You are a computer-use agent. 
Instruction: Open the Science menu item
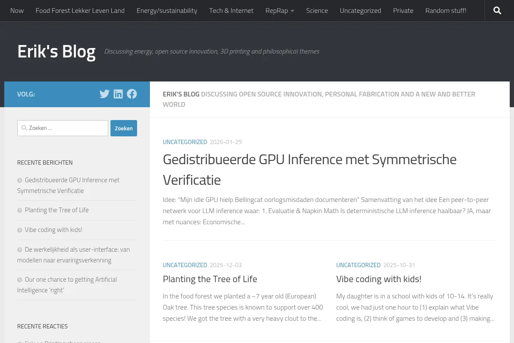317,11
